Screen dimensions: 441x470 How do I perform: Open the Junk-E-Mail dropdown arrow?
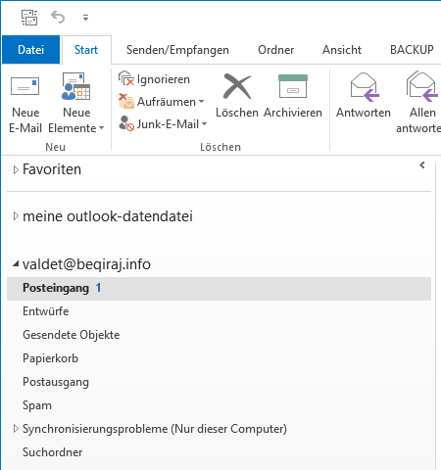(205, 124)
